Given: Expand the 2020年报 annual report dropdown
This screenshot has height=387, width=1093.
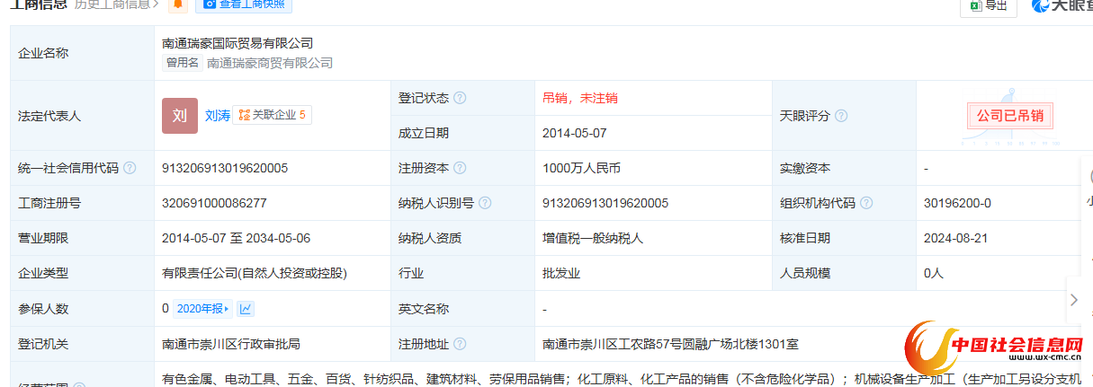Looking at the screenshot, I should click(x=202, y=309).
